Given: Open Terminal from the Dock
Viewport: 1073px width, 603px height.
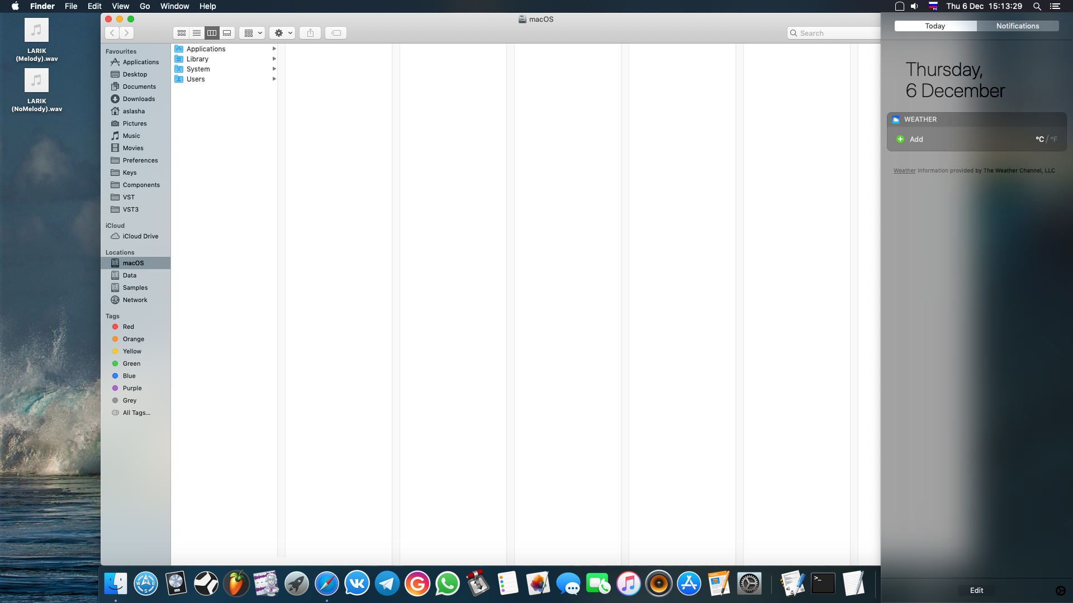Looking at the screenshot, I should (823, 584).
